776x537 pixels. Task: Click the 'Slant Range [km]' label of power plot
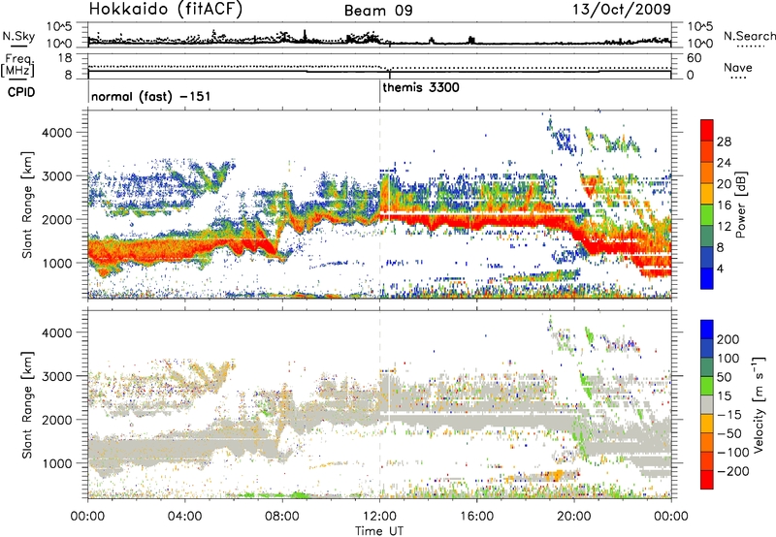click(x=27, y=205)
